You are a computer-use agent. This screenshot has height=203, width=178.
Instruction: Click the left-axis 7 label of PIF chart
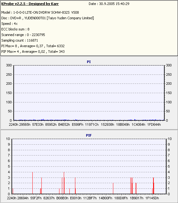pyautogui.click(x=9, y=155)
